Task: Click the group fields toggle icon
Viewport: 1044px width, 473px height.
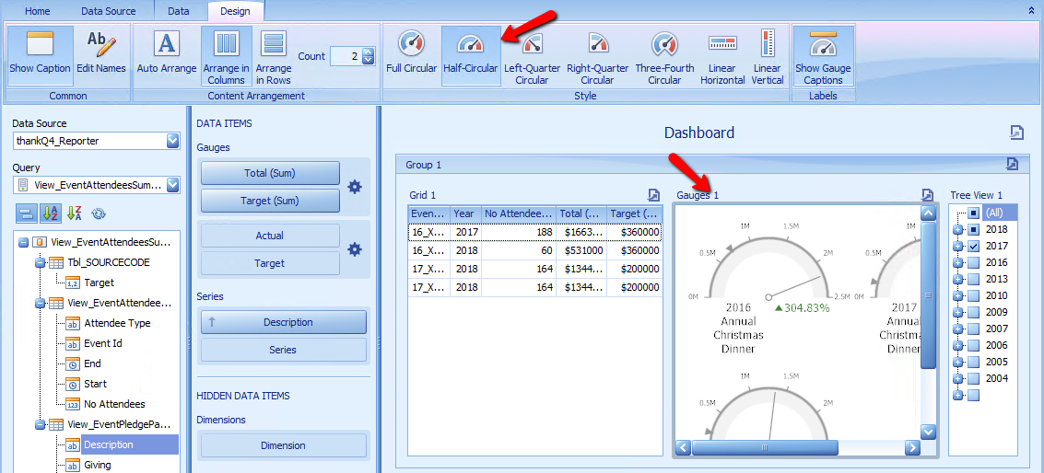Action: [27, 213]
